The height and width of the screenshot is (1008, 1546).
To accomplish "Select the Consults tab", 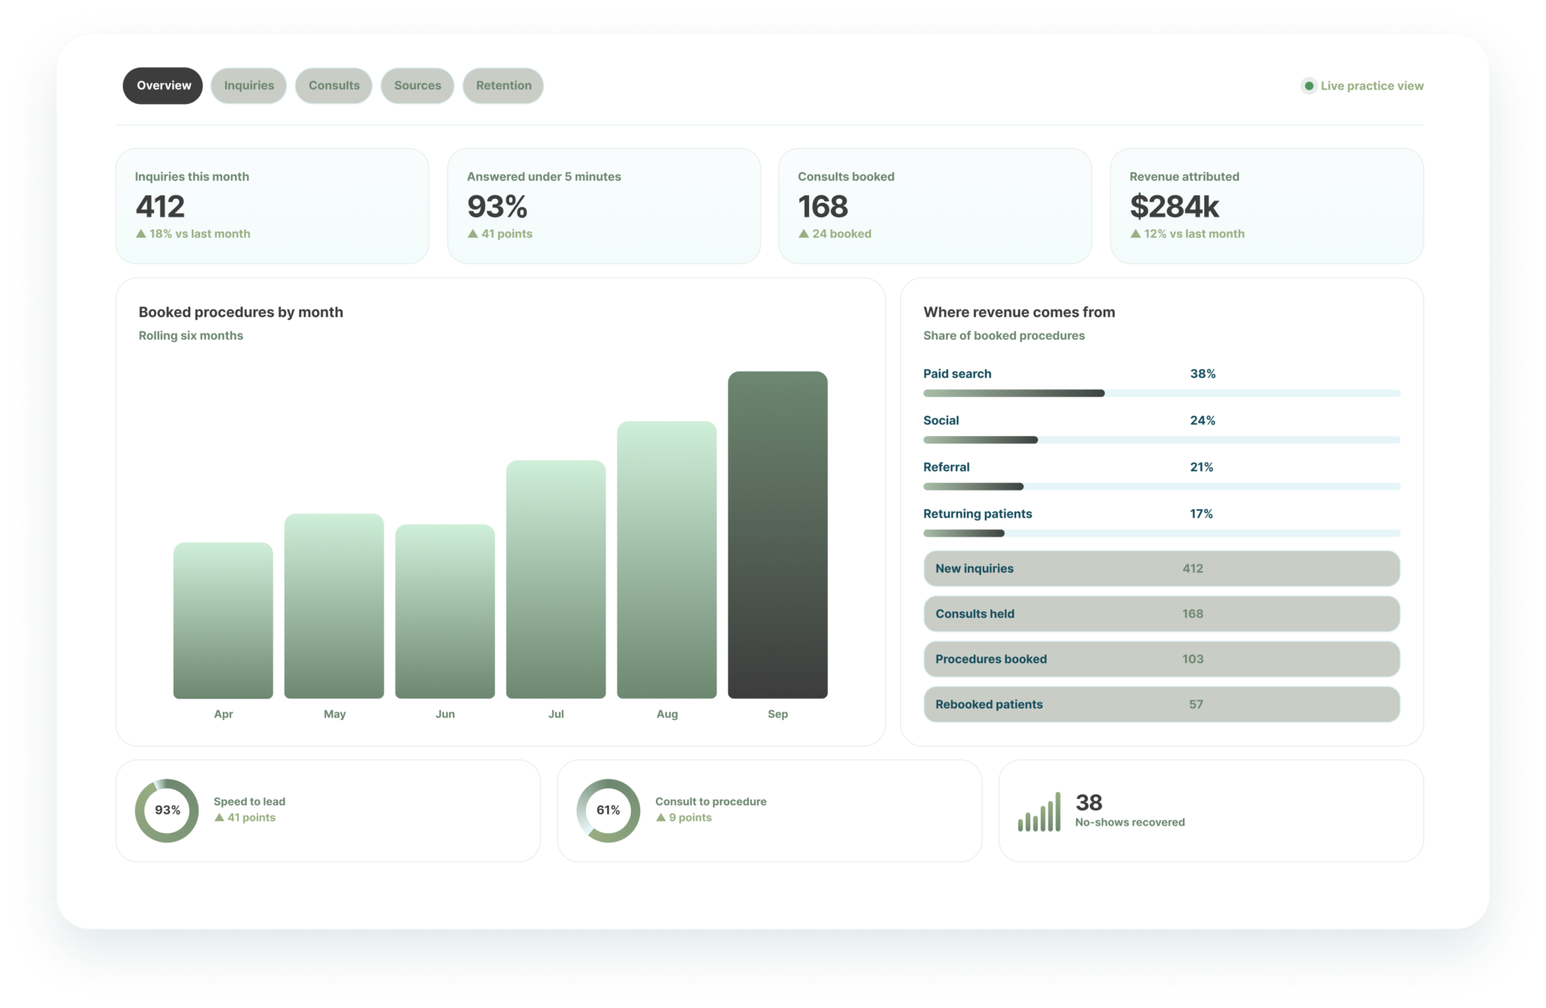I will pos(334,85).
